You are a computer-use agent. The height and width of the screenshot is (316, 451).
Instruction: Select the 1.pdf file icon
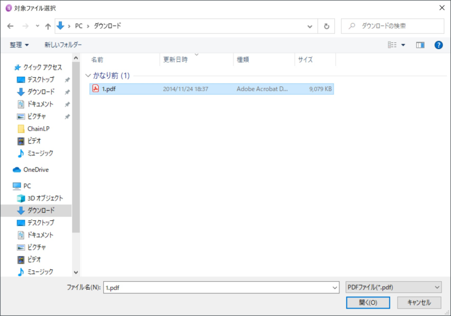(x=95, y=88)
